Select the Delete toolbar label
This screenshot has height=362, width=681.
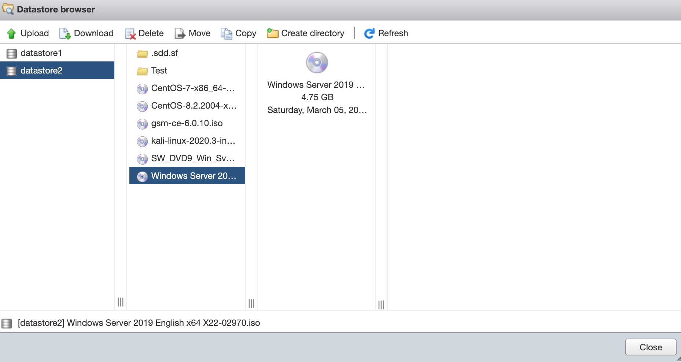coord(151,33)
